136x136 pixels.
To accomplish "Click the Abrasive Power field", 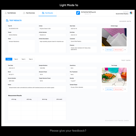I will pyautogui.click(x=52, y=75).
